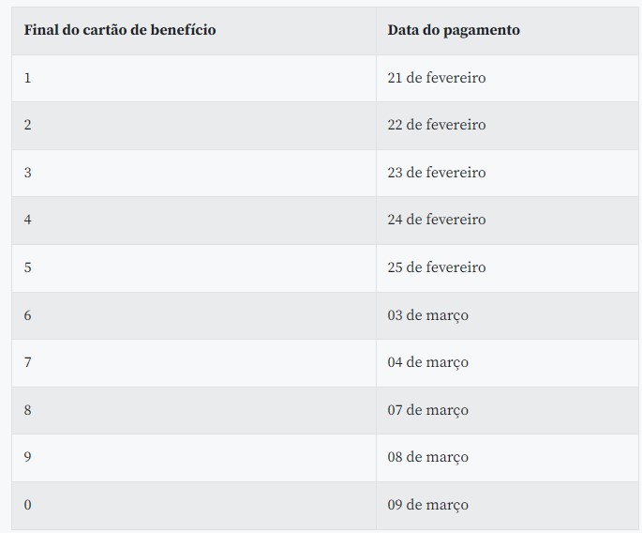This screenshot has height=533, width=642.
Task: Select the card ending 1 cell
Action: 28,78
